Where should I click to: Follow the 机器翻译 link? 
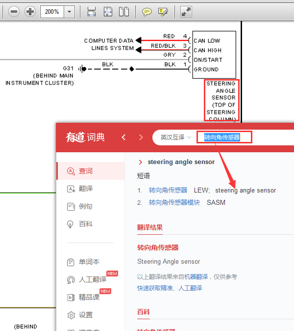tap(196, 277)
